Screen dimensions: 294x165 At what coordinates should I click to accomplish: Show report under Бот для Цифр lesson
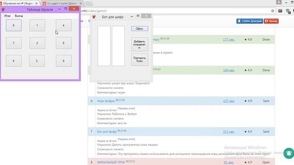pyautogui.click(x=126, y=139)
